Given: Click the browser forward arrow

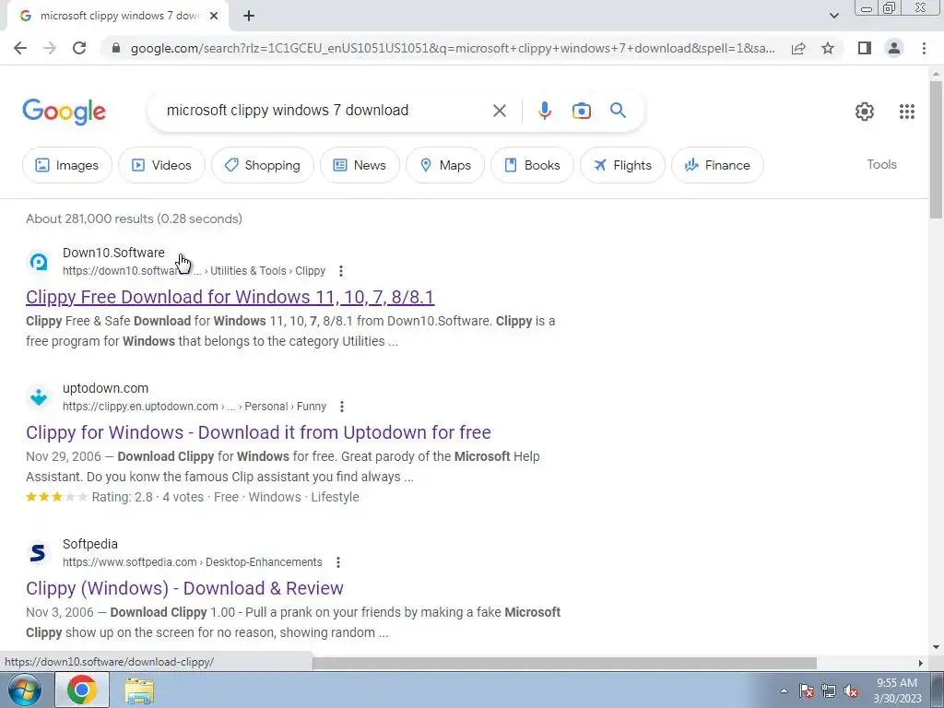Looking at the screenshot, I should 50,48.
